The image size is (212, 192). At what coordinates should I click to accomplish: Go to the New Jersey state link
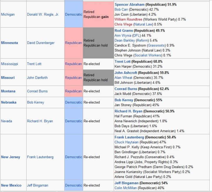[11, 157]
